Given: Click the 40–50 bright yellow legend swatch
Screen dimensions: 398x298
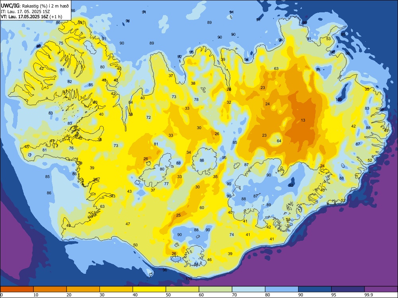Looking at the screenshot, I should pyautogui.click(x=149, y=289).
